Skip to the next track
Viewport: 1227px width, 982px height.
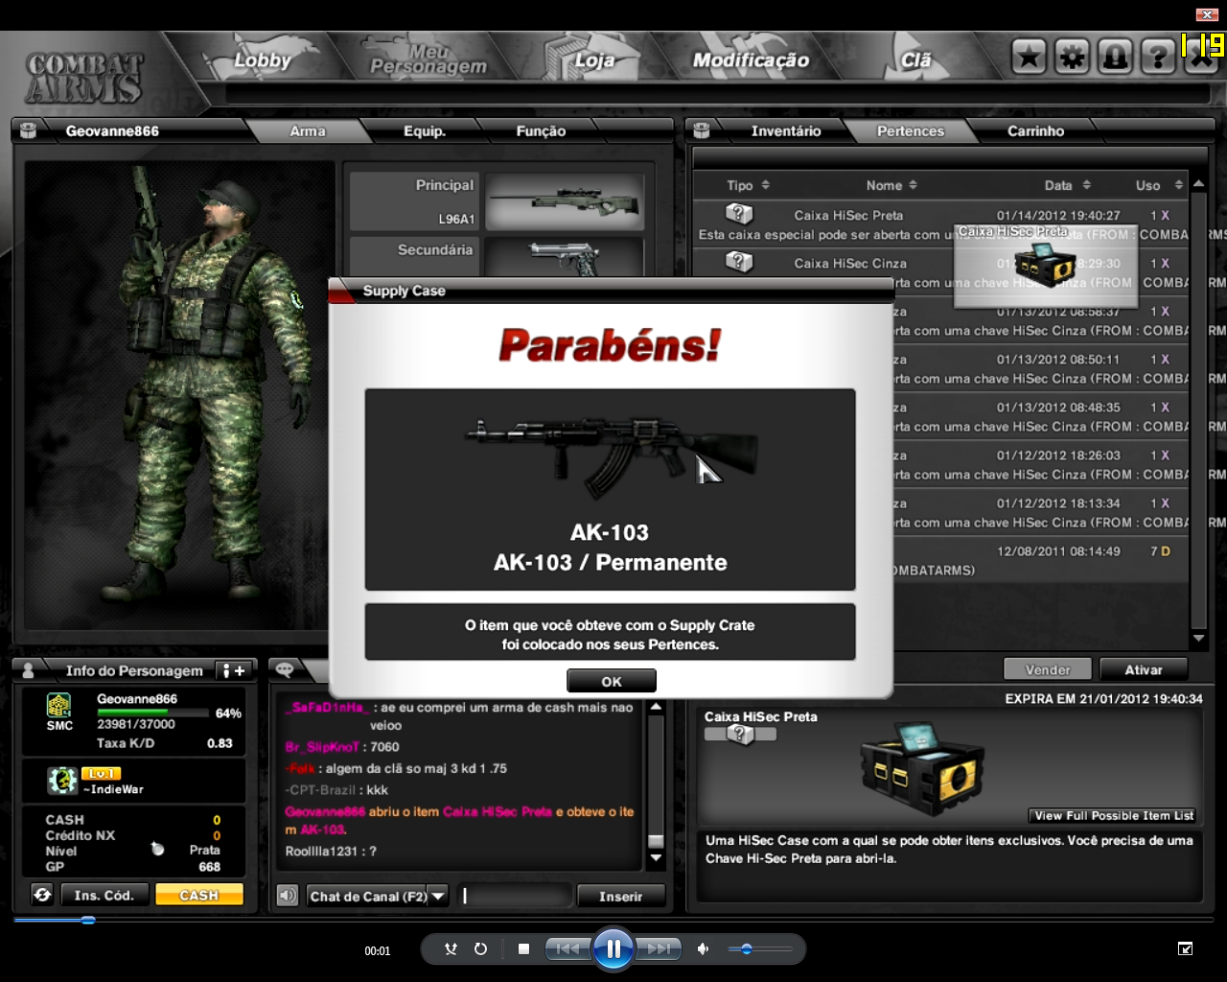tap(658, 948)
